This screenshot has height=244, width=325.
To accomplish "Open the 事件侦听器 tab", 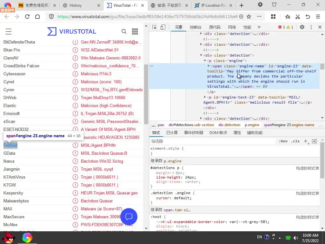I will (x=194, y=132).
